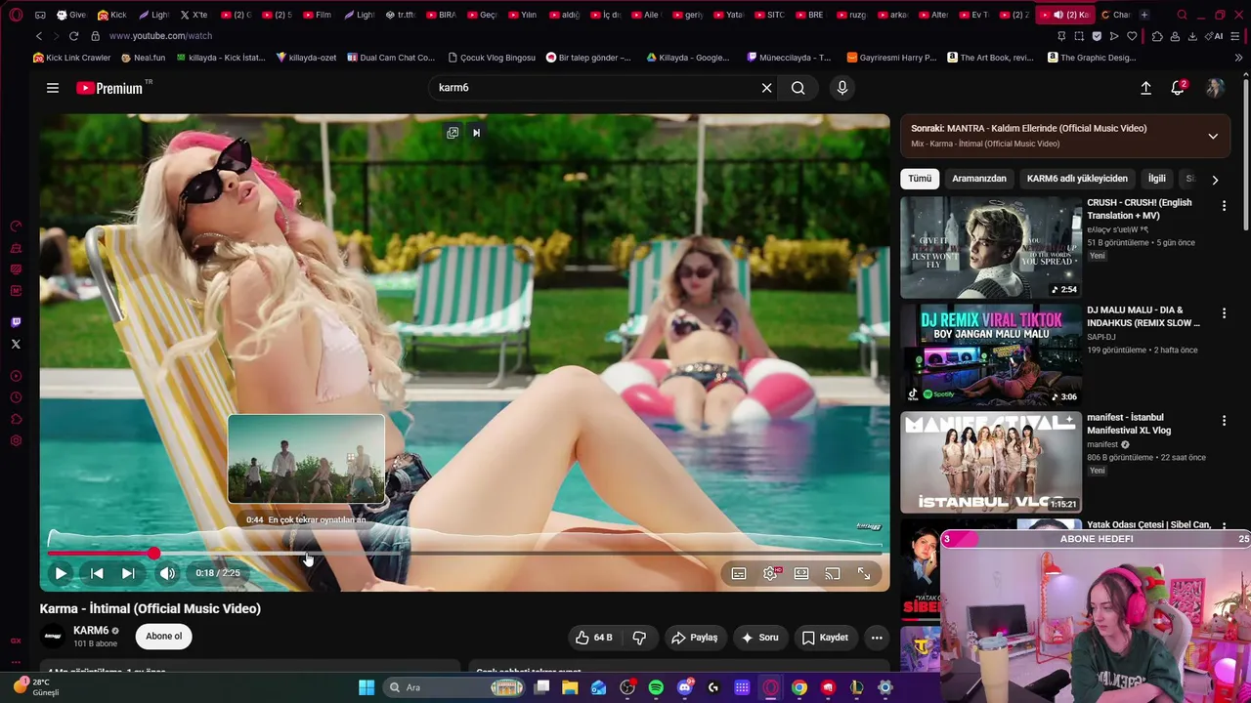
Task: Like the video (64 B)
Action: [x=593, y=638]
